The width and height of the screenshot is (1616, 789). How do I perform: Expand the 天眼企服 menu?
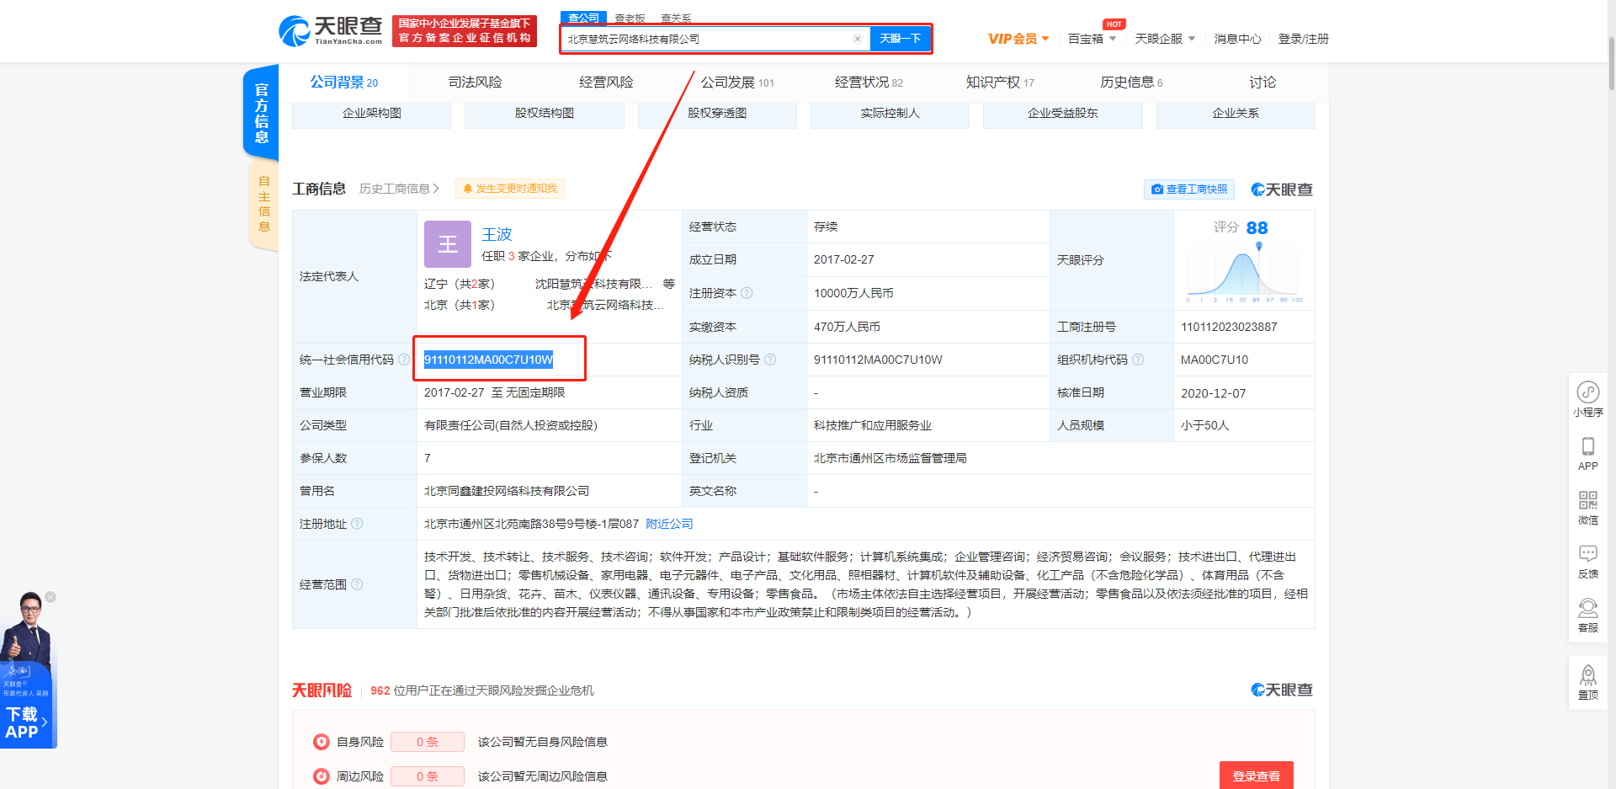pos(1165,39)
